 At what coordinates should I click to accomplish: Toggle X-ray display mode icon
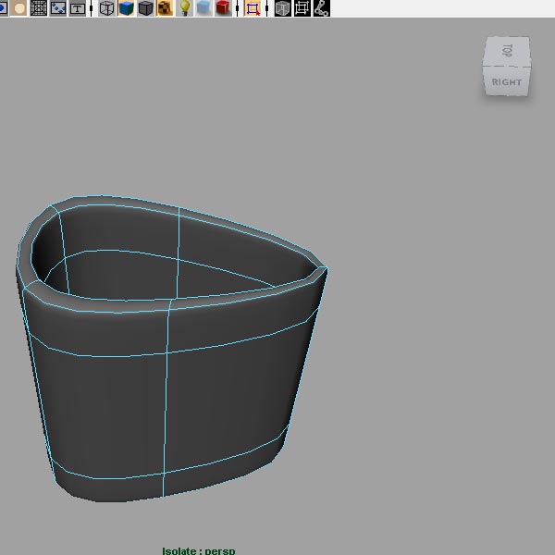coord(282,7)
